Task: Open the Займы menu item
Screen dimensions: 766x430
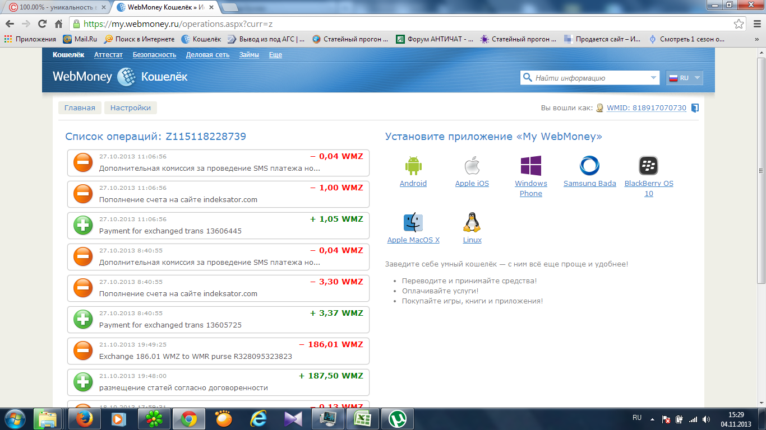Action: pyautogui.click(x=249, y=55)
